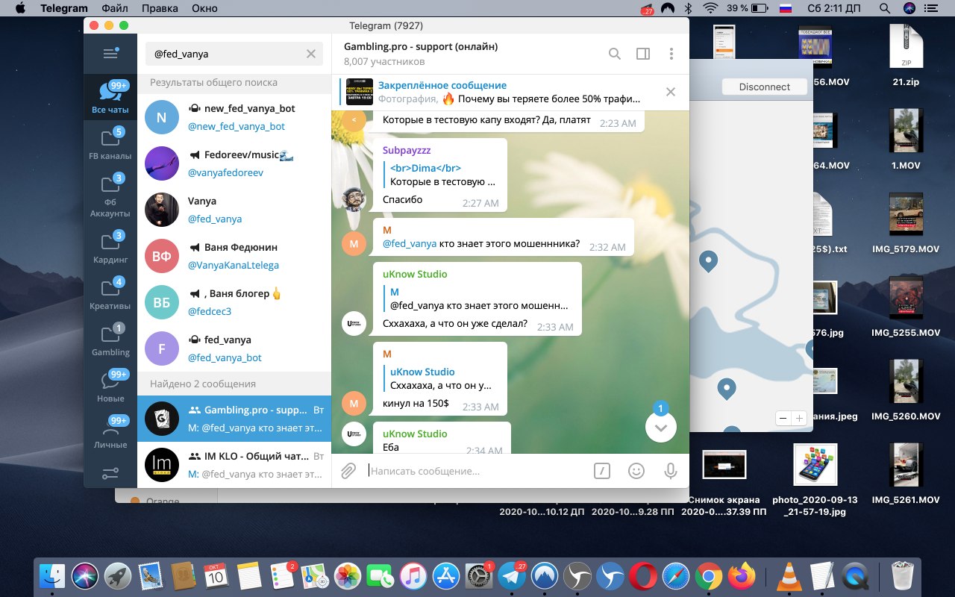This screenshot has height=597, width=955.
Task: Open the Vanya @fed_vanya contact
Action: pyautogui.click(x=234, y=210)
